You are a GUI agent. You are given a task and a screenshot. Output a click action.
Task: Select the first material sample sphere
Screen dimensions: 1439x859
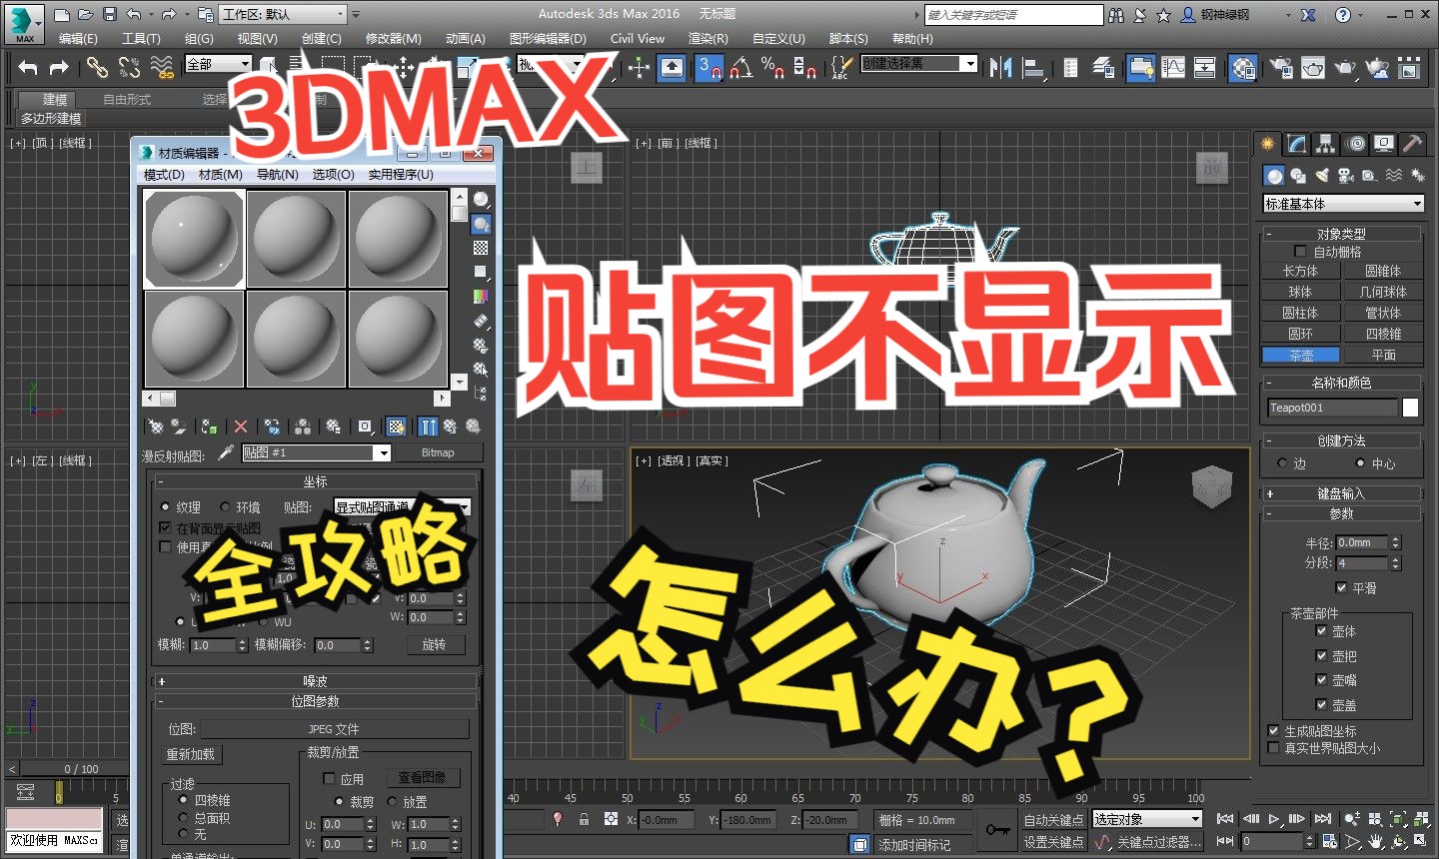[194, 240]
